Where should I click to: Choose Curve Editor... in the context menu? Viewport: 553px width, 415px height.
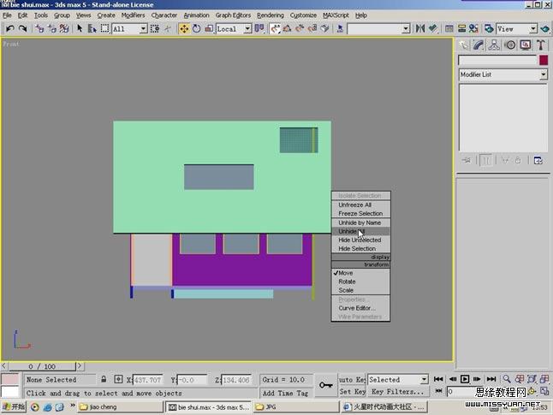tap(360, 308)
